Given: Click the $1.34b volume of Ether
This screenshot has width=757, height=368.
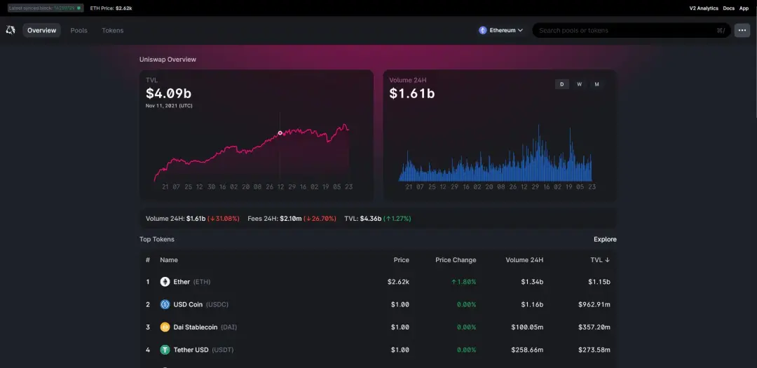Looking at the screenshot, I should [x=532, y=282].
